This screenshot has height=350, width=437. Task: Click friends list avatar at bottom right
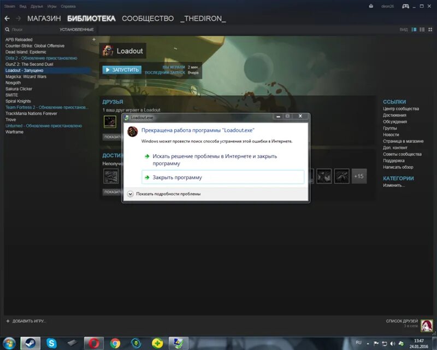pos(427,325)
